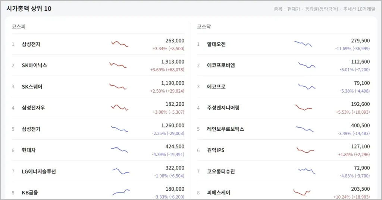Open 피에스케이 stock link
Screen dimensions: 382x200
219,193
